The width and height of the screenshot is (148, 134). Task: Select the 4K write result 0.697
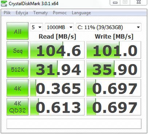[x=114, y=88]
